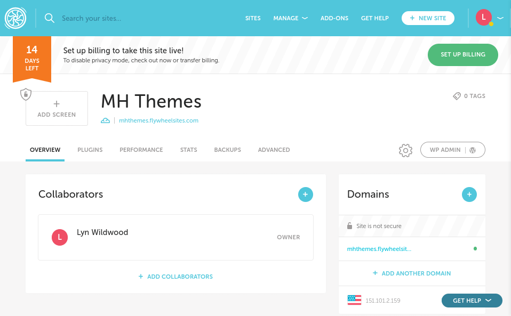Expand the account menu chevron
The height and width of the screenshot is (316, 511).
[x=500, y=18]
